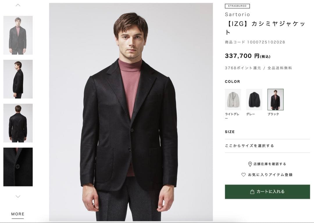
Task: Click the heart favorite icon
Action: [244, 175]
